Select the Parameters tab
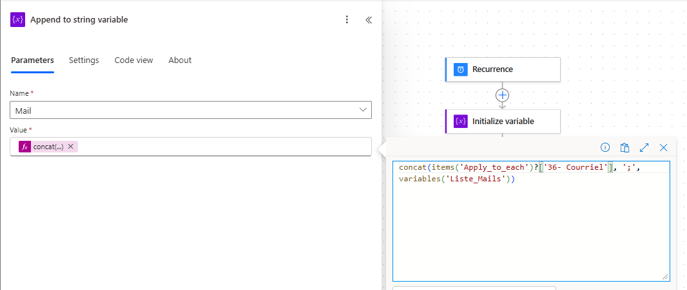The image size is (687, 290). tap(32, 60)
